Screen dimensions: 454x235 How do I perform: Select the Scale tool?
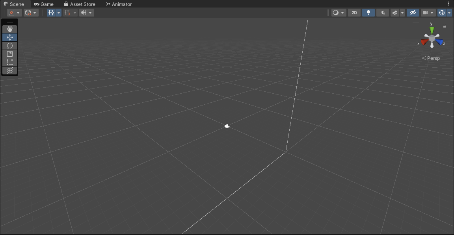tap(9, 54)
